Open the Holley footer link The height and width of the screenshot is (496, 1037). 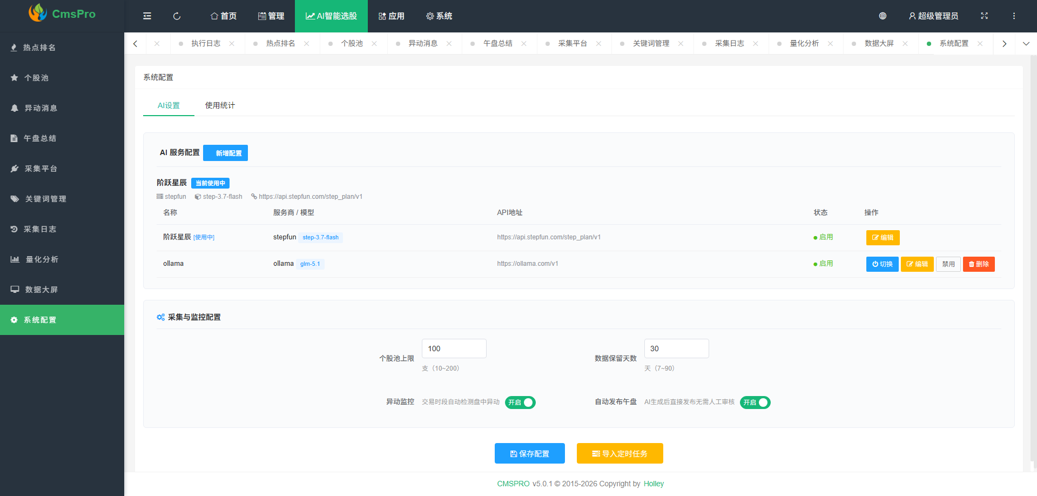[654, 484]
